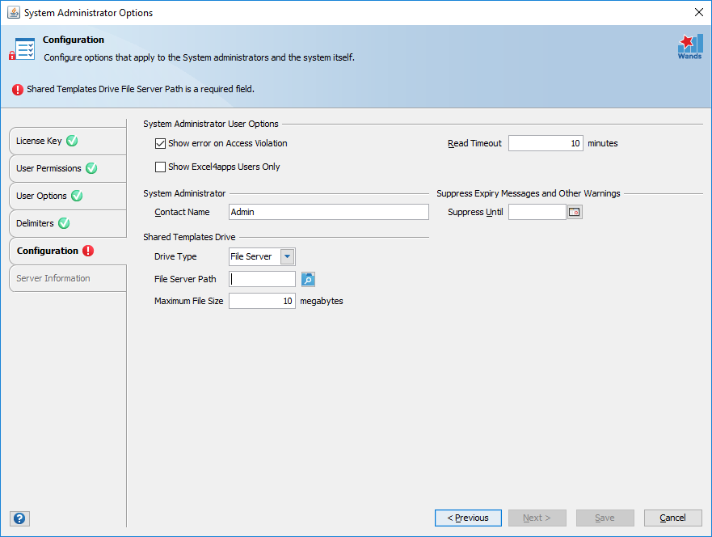Image resolution: width=712 pixels, height=537 pixels.
Task: Uncheck Show error on Access Violation
Action: point(160,144)
